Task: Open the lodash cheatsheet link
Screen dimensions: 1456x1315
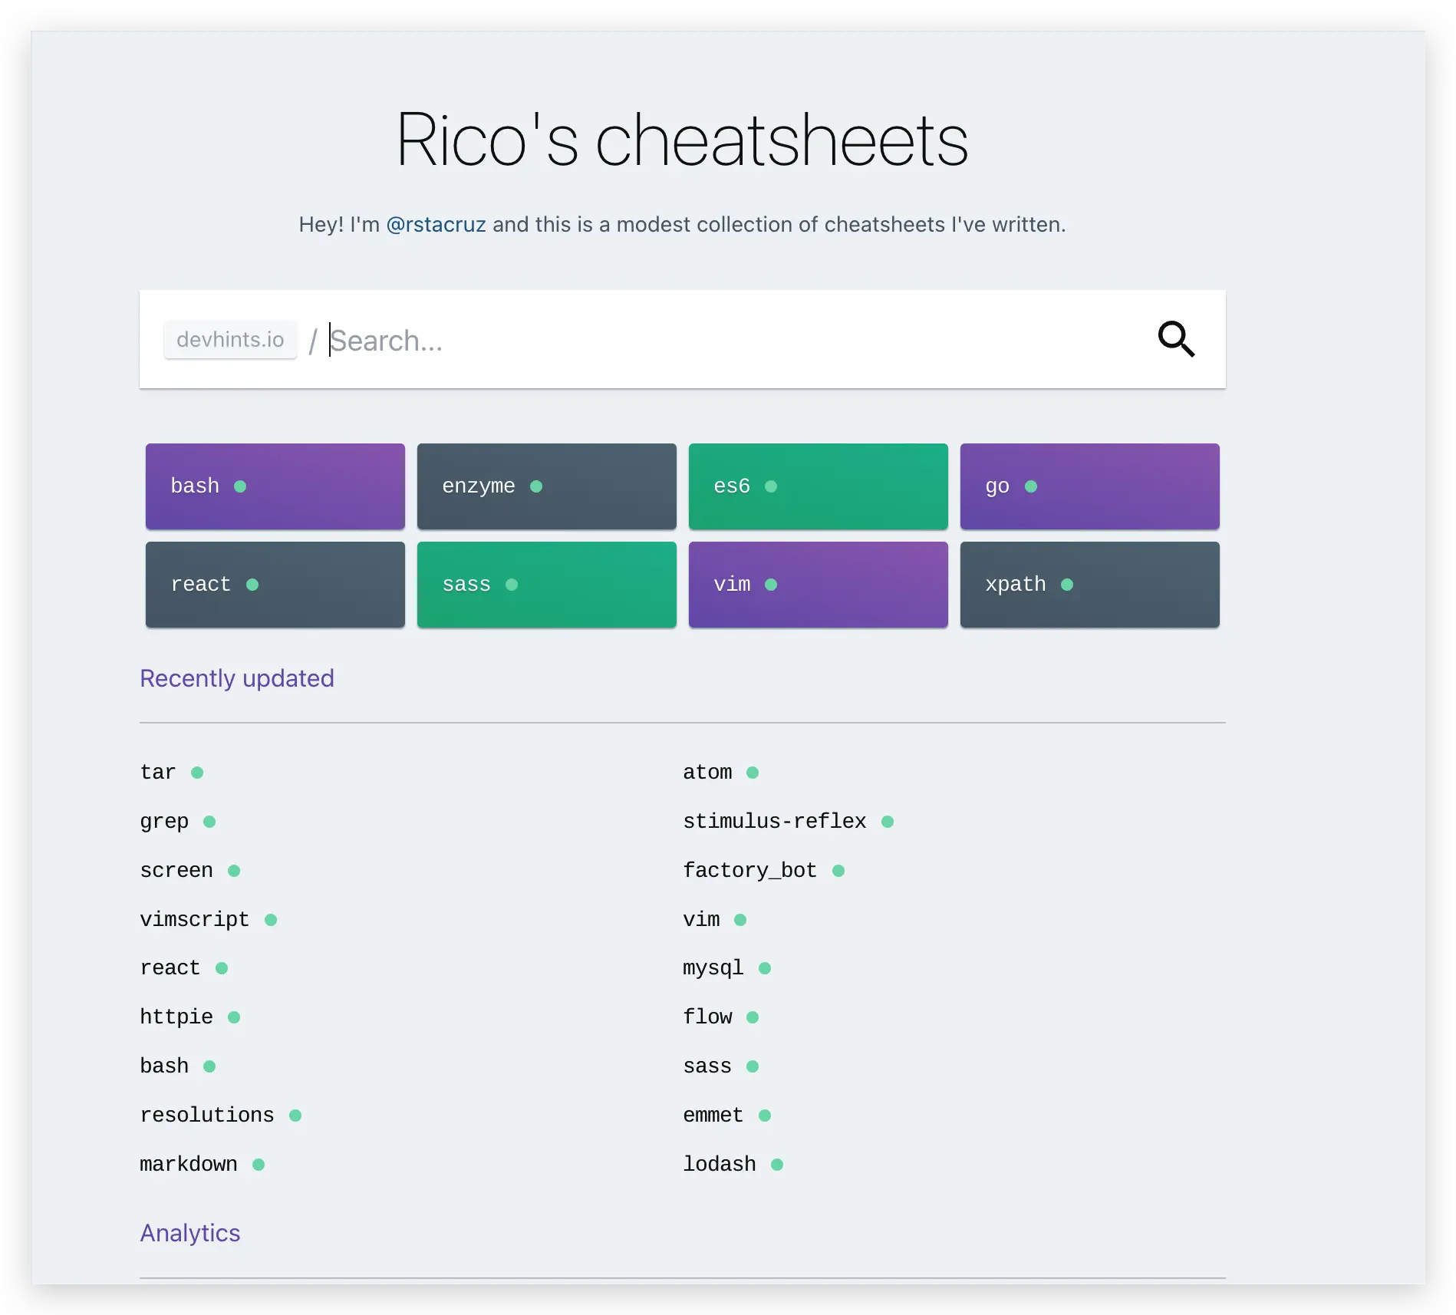Action: [720, 1164]
